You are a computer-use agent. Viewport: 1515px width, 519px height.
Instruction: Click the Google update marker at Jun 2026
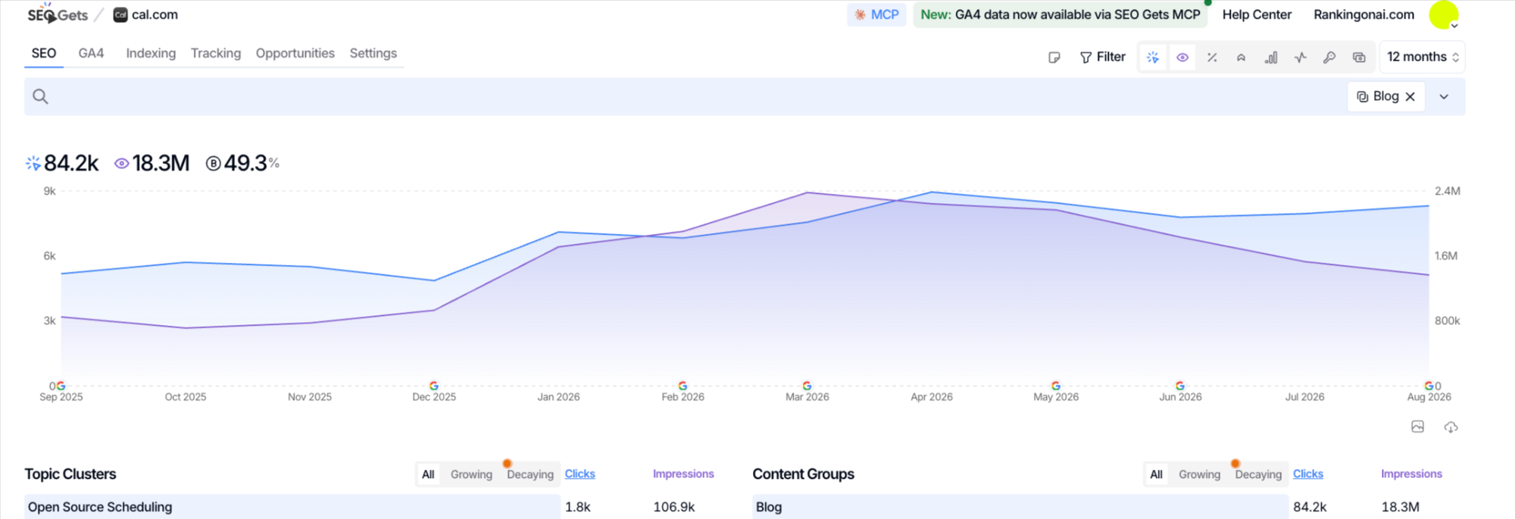click(x=1180, y=386)
